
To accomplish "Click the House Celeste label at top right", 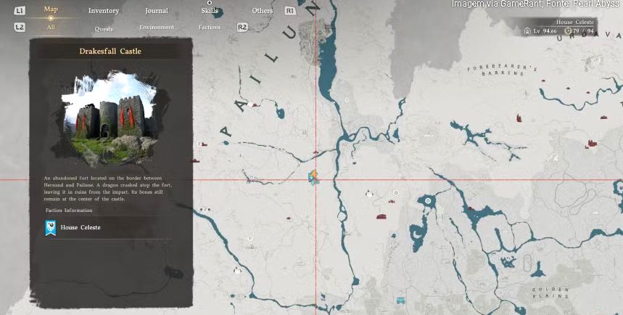I will (574, 22).
